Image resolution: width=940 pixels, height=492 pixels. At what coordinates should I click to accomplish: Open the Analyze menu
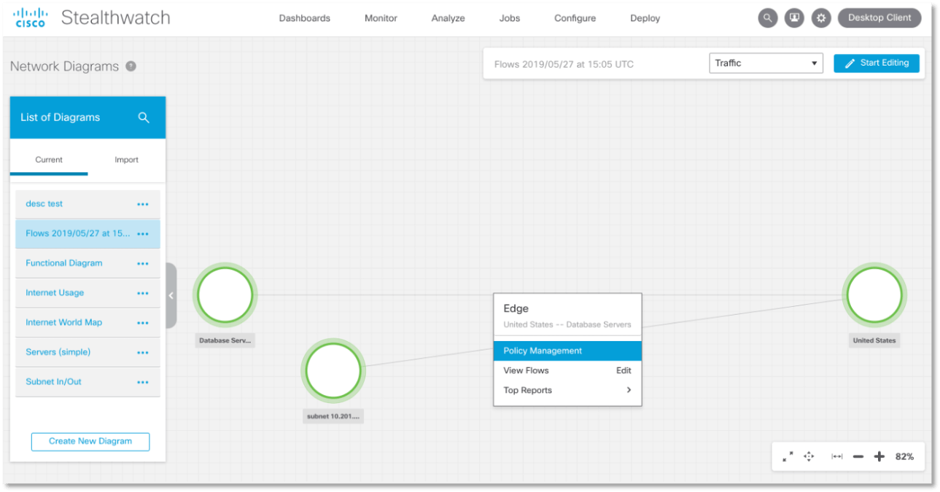(448, 18)
